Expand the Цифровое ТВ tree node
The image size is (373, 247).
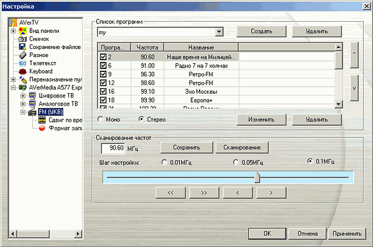click(23, 96)
